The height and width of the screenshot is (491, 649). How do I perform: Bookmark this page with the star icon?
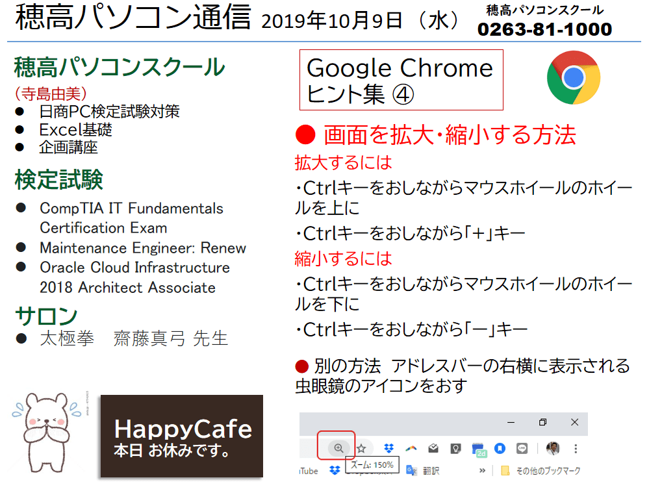[361, 448]
